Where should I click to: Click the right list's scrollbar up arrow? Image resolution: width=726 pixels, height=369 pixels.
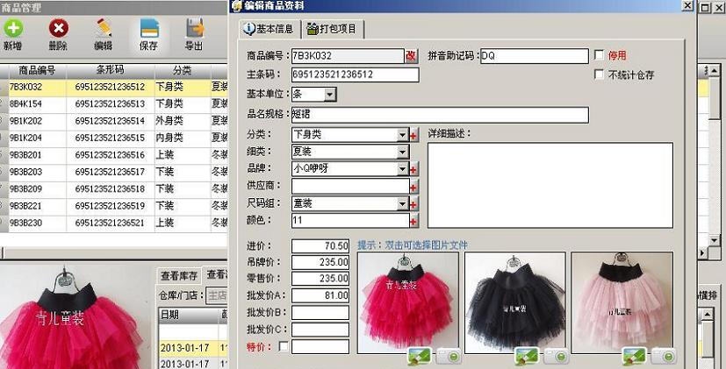(715, 71)
